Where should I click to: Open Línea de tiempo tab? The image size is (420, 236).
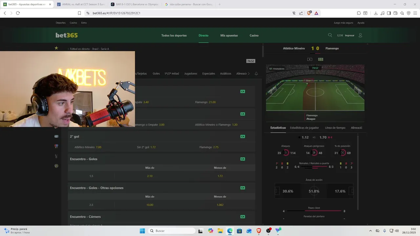[335, 128]
